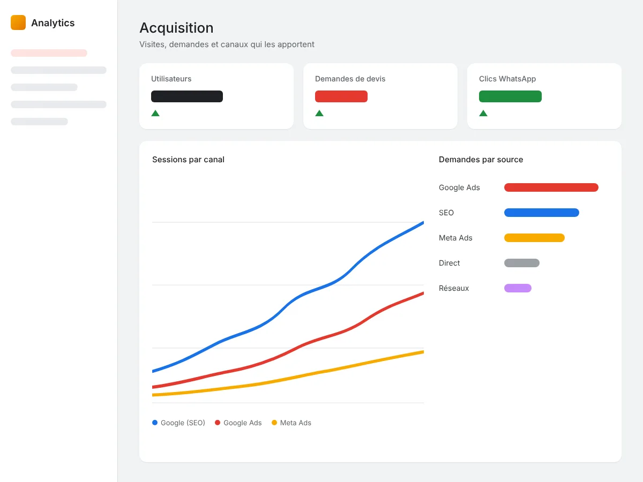Screen dimensions: 643x482
Task: Click the purple Réseaux source bar
Action: pos(518,288)
